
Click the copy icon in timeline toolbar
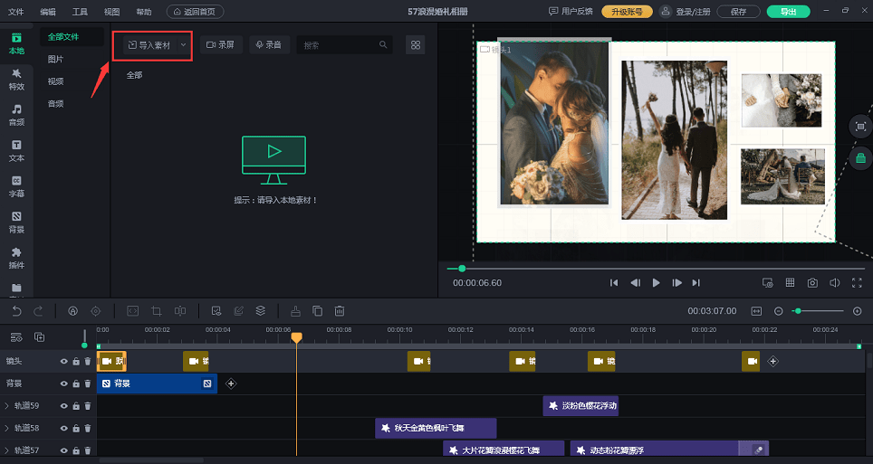(317, 311)
